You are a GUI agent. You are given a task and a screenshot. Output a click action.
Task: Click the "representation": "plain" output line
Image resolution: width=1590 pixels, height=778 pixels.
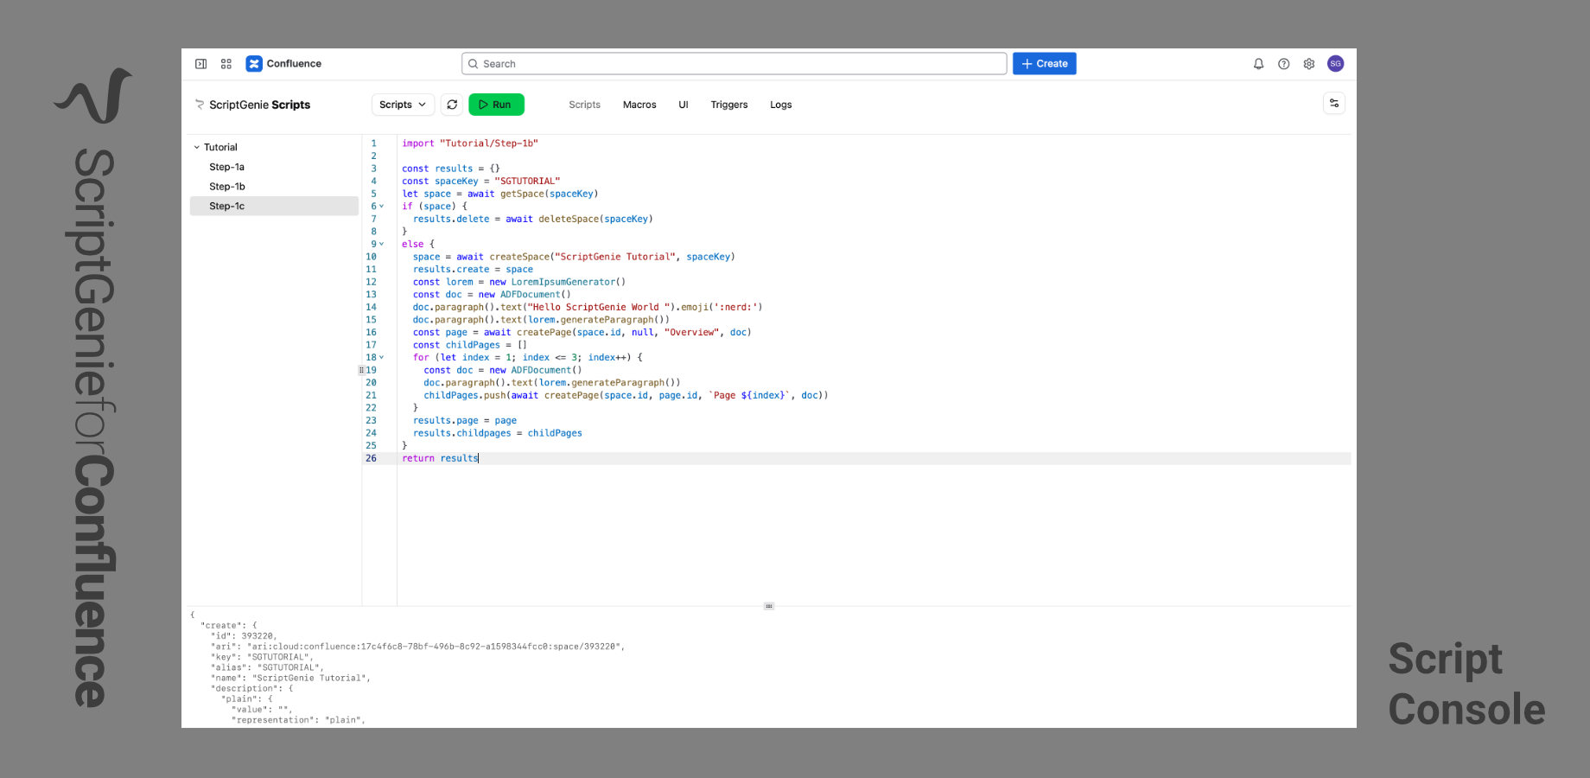click(x=298, y=720)
